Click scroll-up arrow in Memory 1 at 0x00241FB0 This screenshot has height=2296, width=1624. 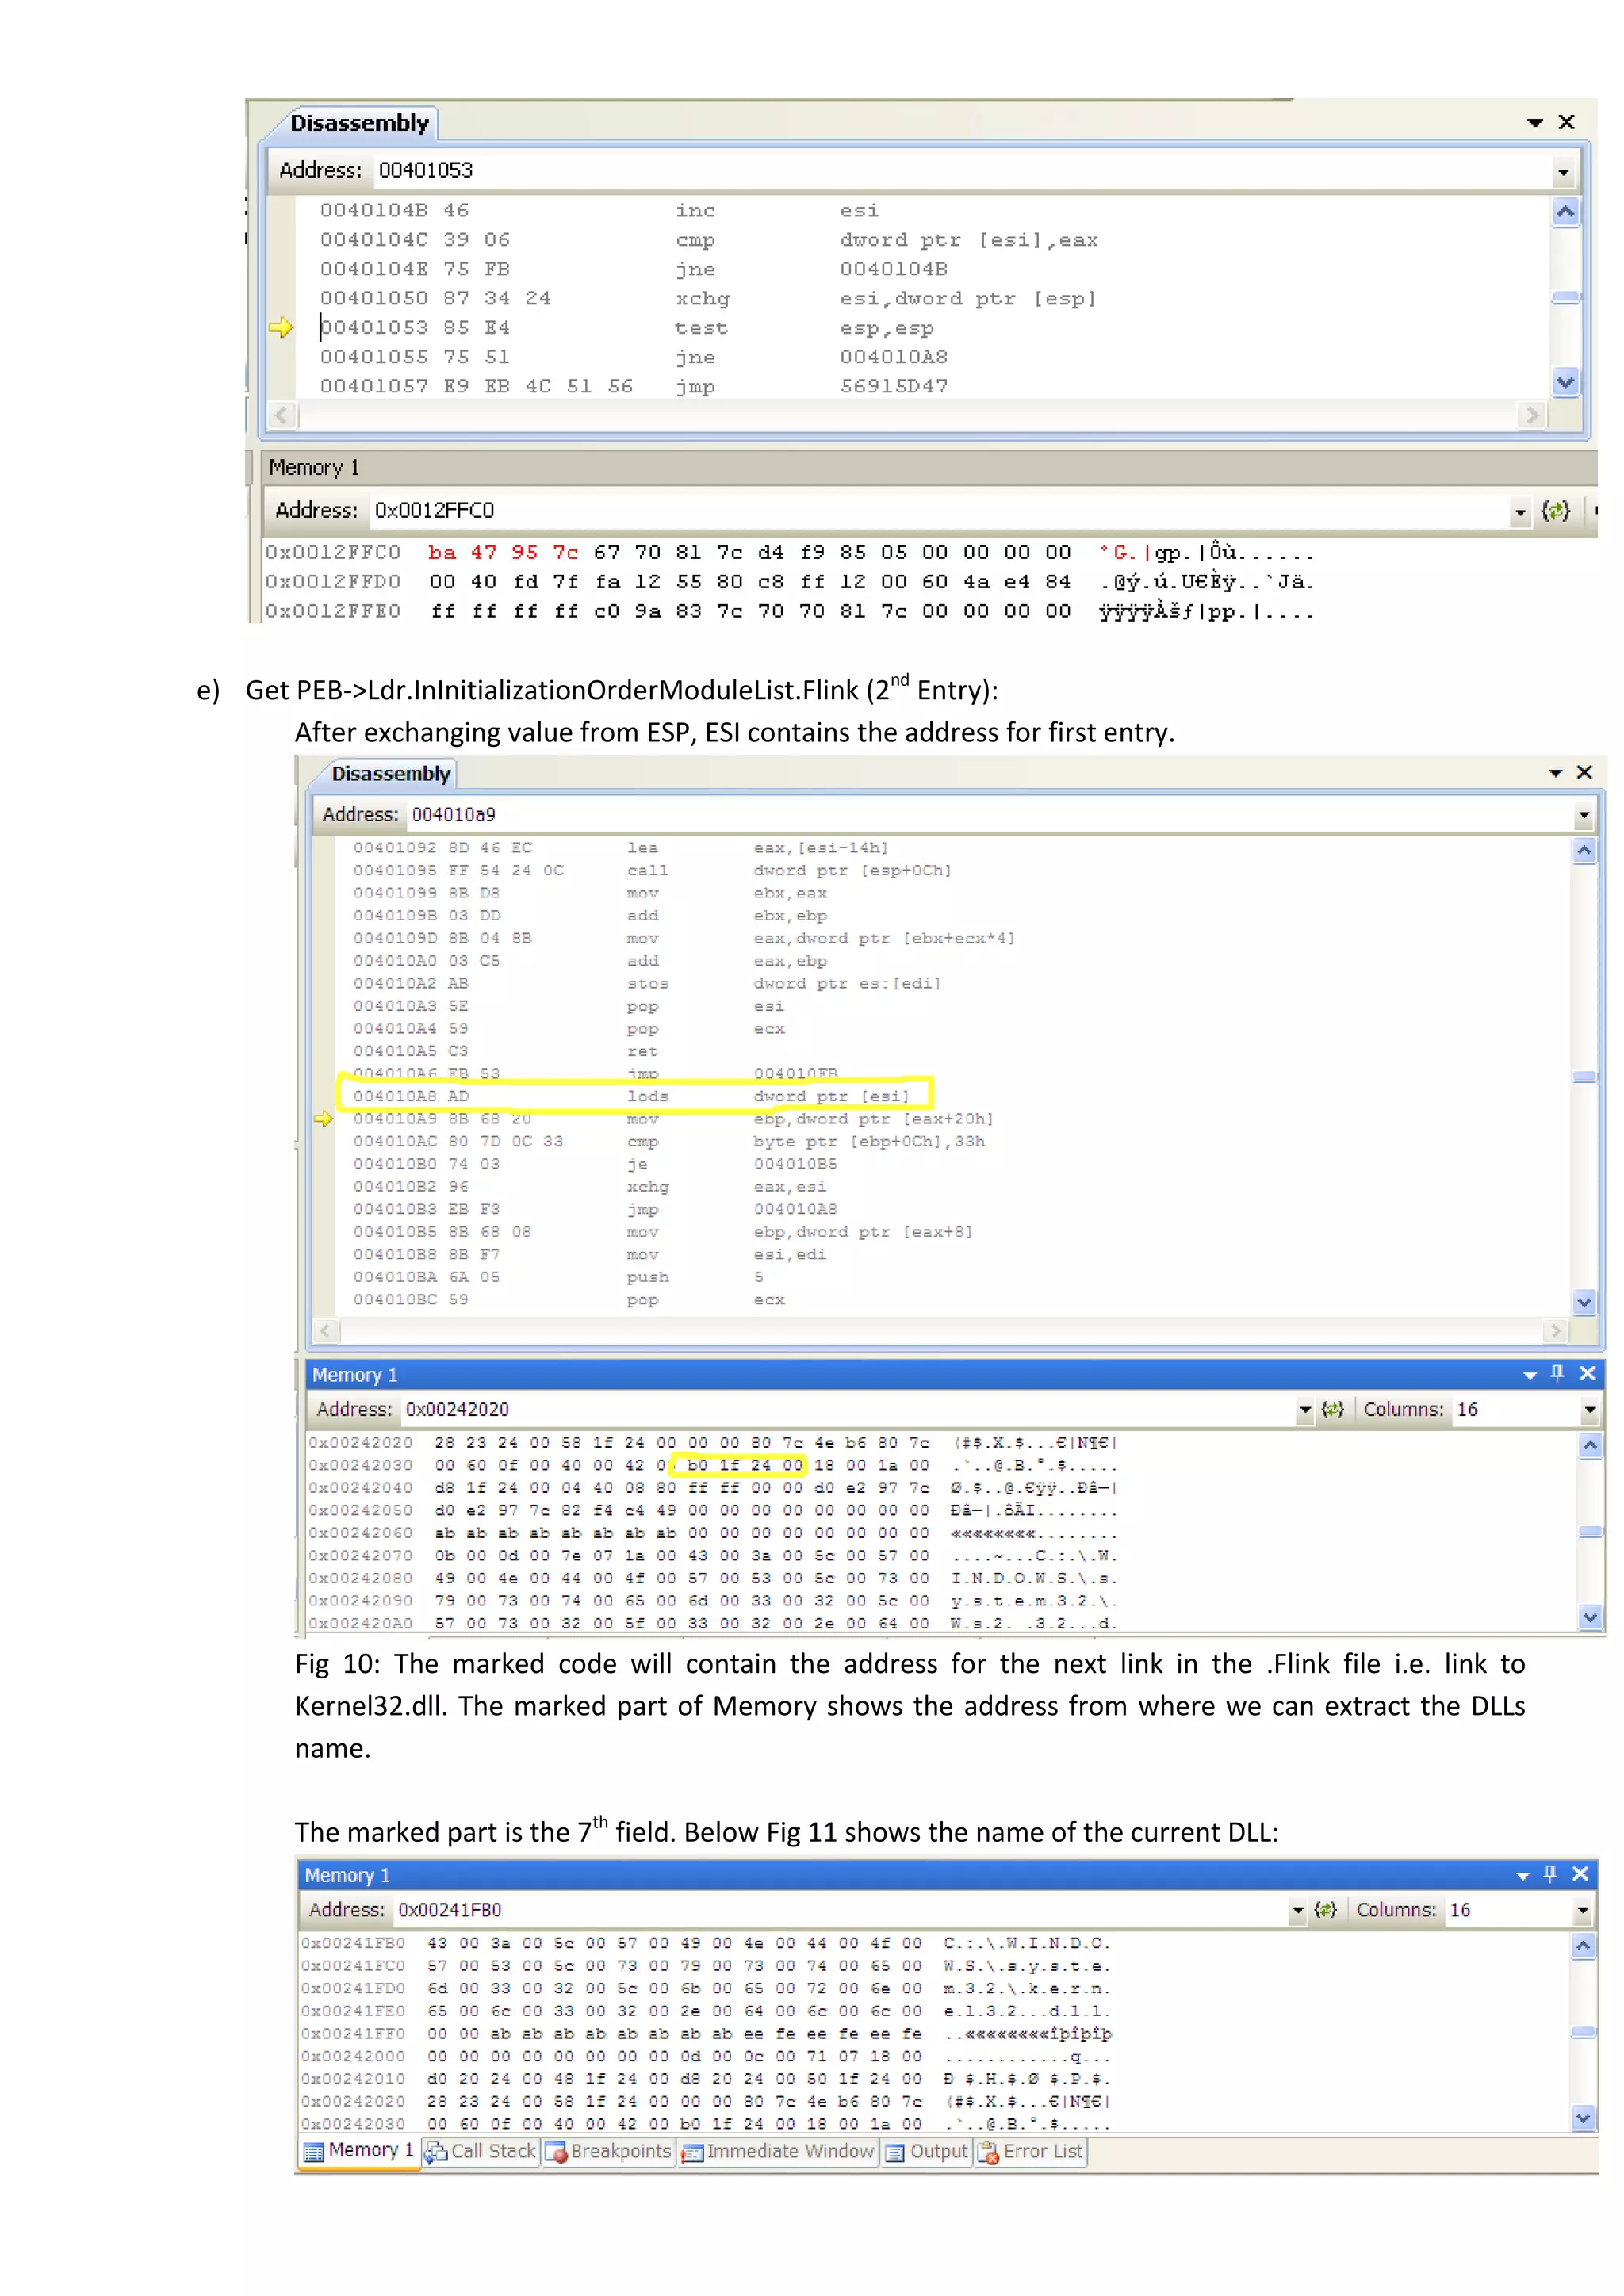coord(1582,1946)
